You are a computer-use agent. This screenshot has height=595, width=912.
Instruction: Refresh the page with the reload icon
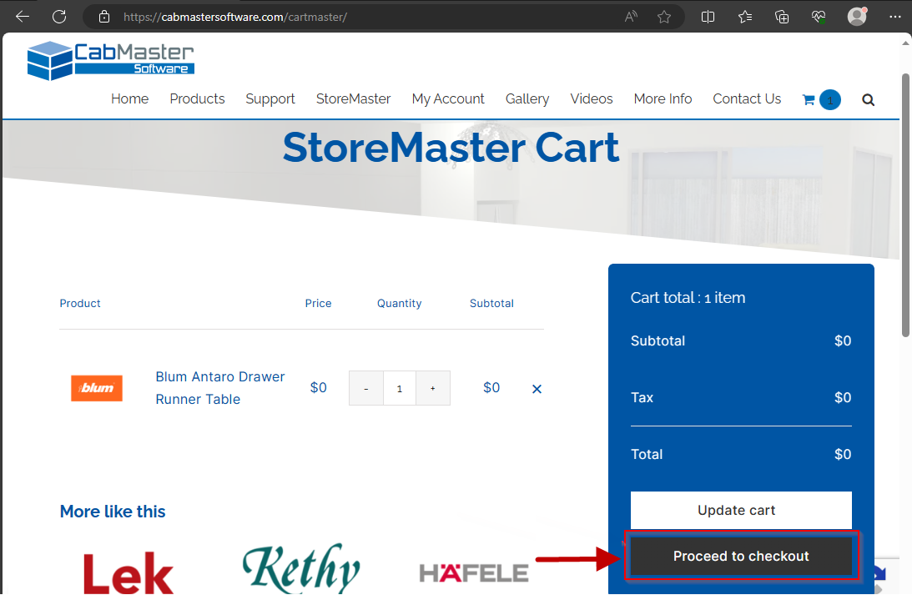[58, 16]
